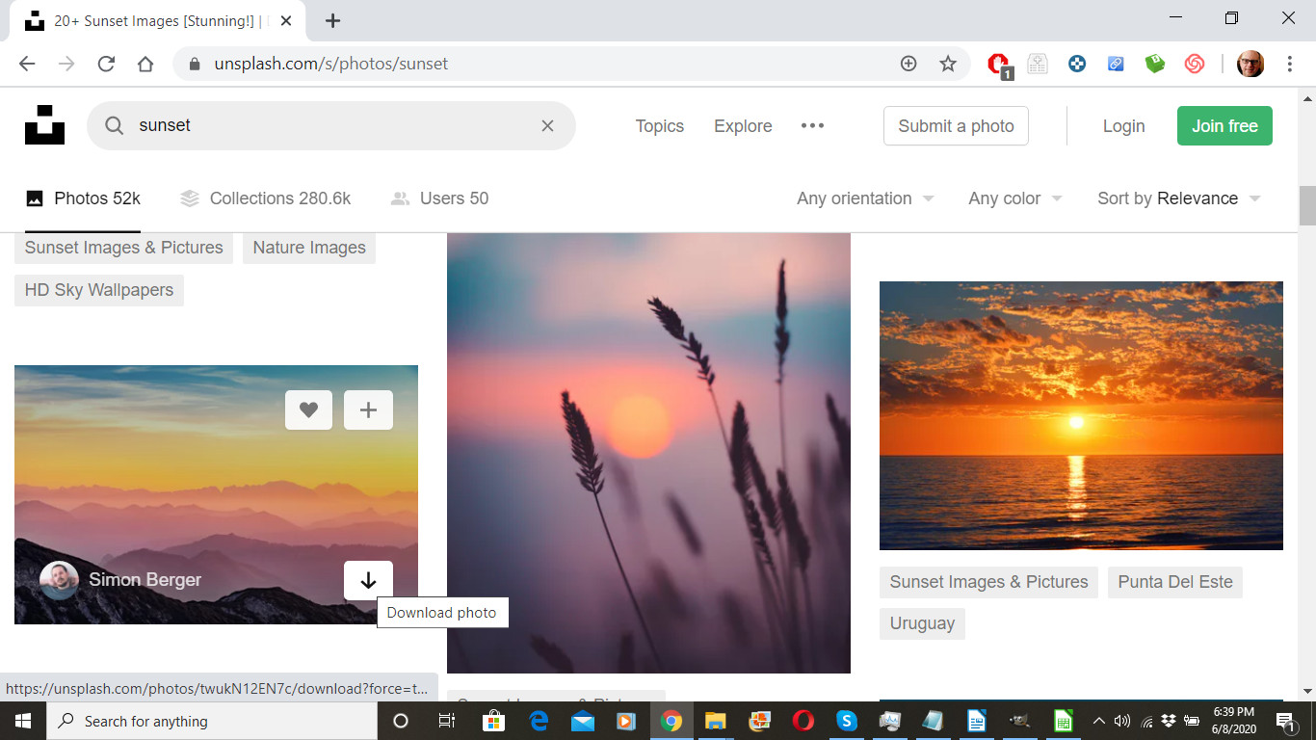Viewport: 1316px width, 740px height.
Task: Switch to the Collections 280.6k tab
Action: 266,198
